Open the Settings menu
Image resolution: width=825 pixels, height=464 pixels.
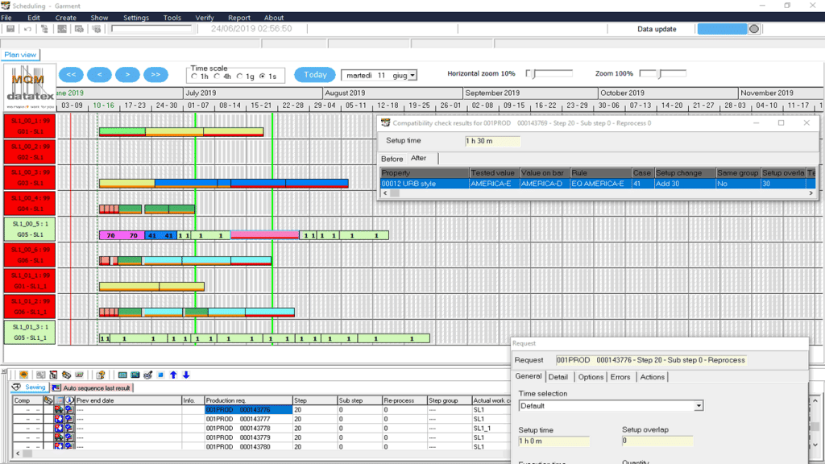136,16
